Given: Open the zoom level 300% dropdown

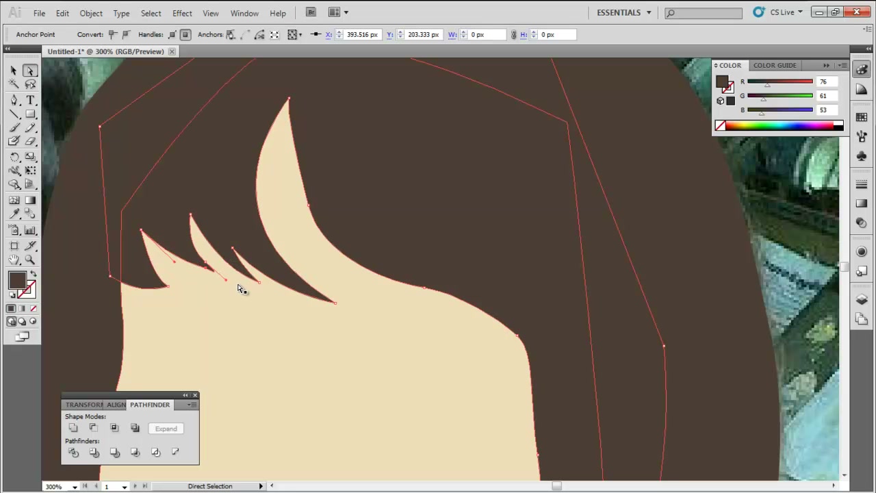Looking at the screenshot, I should coord(75,487).
